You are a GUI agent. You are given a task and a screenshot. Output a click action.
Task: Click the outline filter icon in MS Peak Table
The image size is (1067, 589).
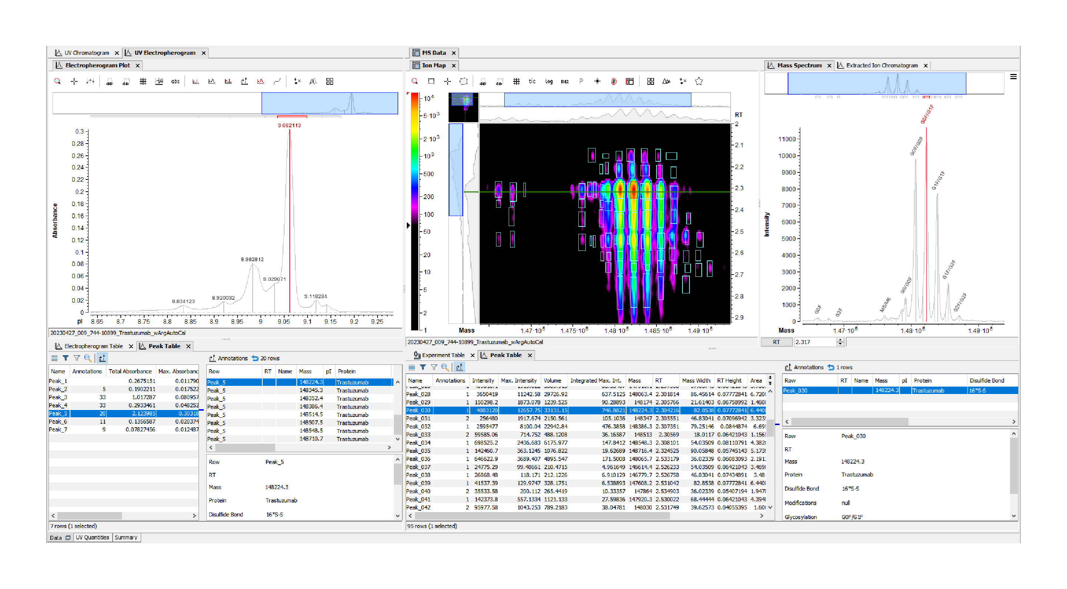click(434, 367)
